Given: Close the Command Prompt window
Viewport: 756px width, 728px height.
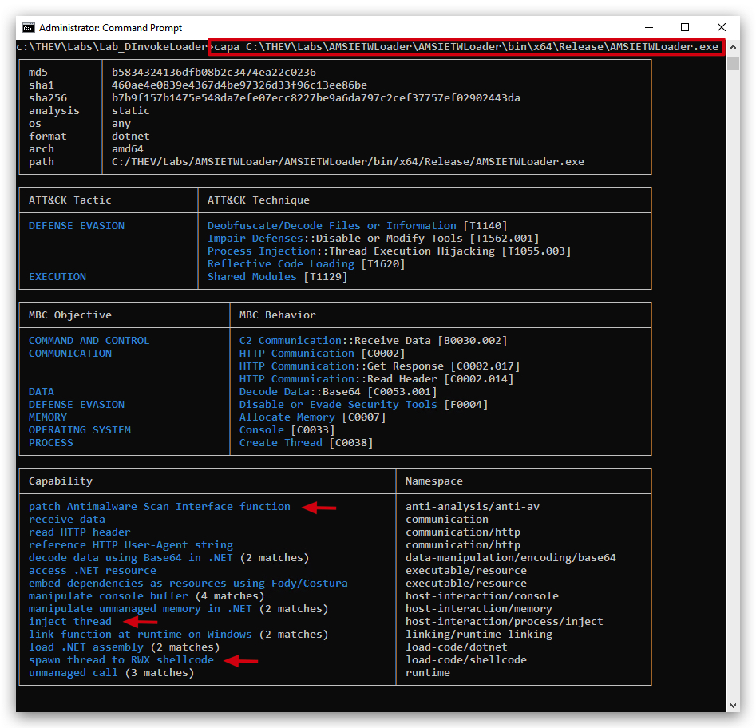Looking at the screenshot, I should [722, 27].
